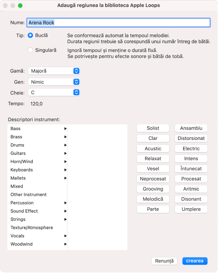218x273 pixels.
Task: Expand the Guitars instrument category
Action: pos(37,153)
